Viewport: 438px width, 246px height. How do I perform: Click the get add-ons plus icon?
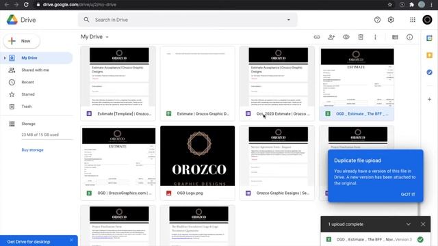(x=429, y=99)
